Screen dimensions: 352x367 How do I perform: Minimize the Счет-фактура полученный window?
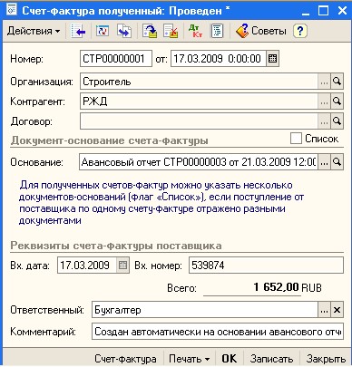tap(306, 11)
